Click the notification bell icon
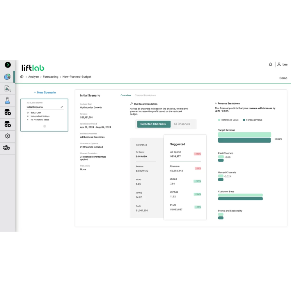291x291 pixels. [270, 64]
